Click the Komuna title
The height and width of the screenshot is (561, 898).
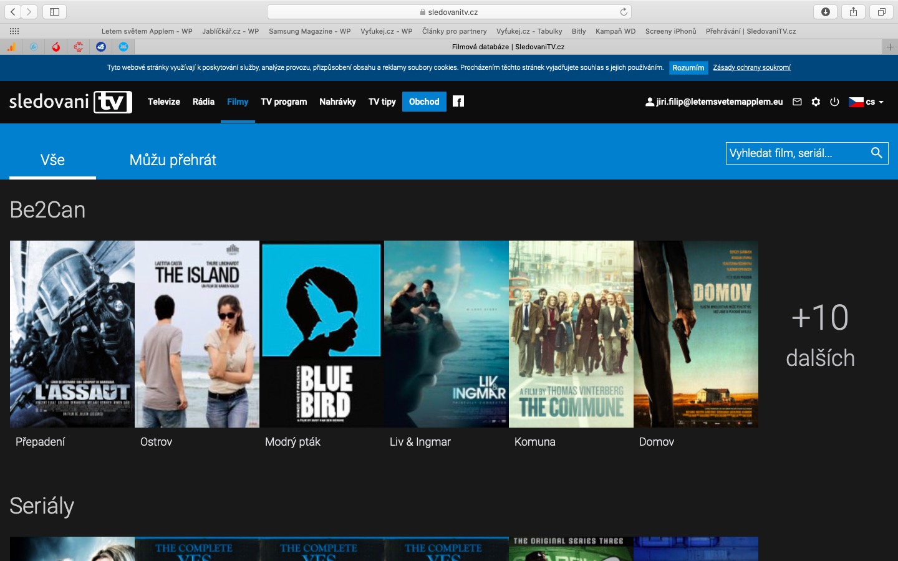(534, 442)
